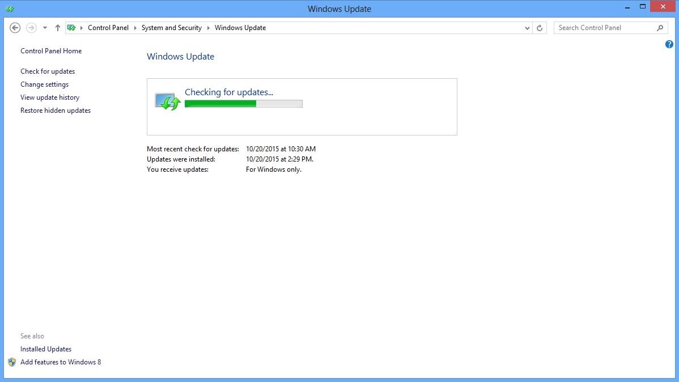Click the search magnifier icon
Image resolution: width=679 pixels, height=382 pixels.
(660, 28)
